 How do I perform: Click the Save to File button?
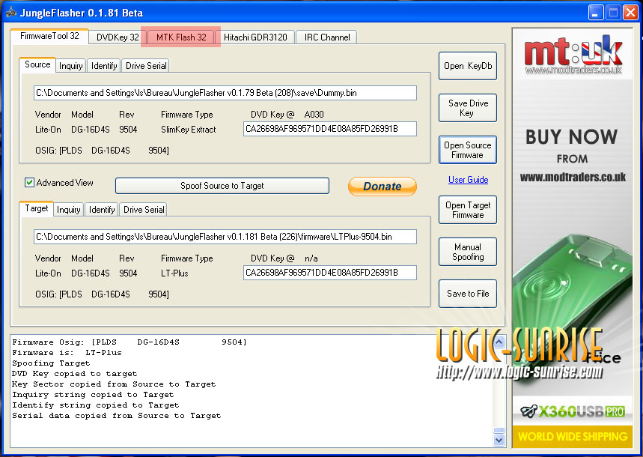coord(468,294)
